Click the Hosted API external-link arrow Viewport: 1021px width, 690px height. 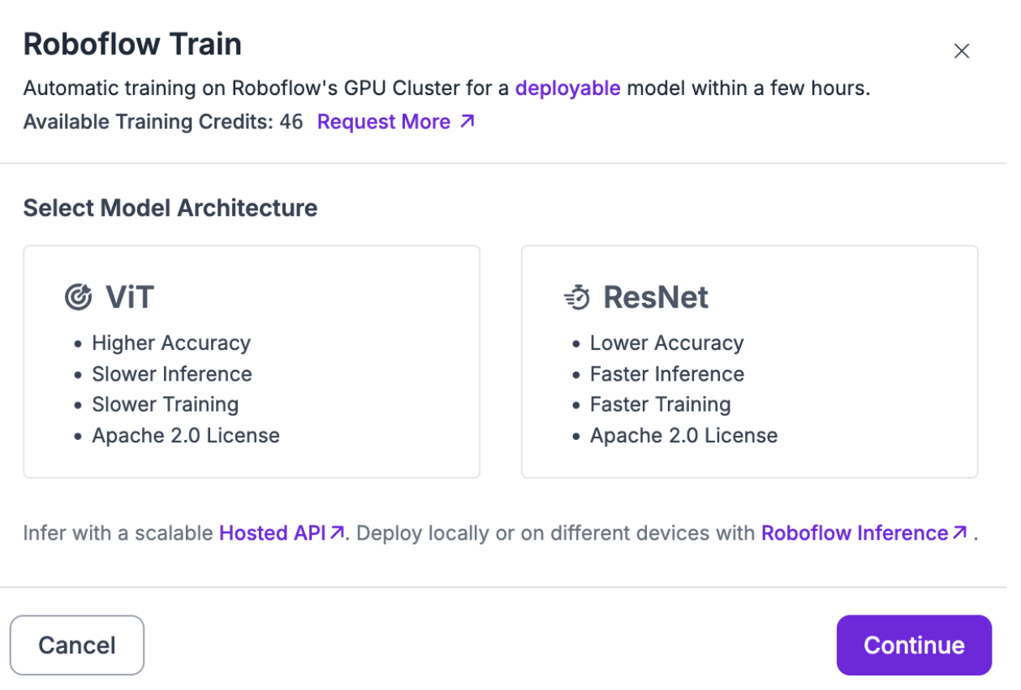point(337,533)
